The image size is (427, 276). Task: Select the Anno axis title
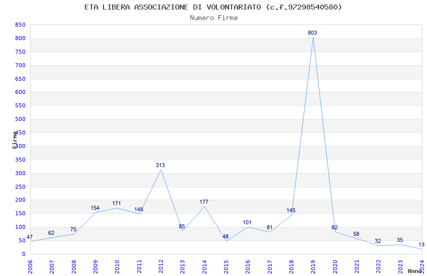point(414,271)
